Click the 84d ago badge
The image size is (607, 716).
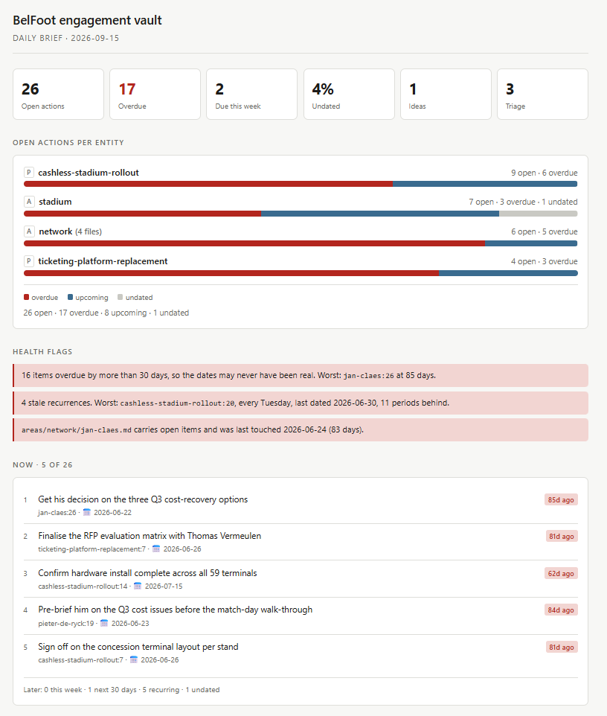click(561, 610)
